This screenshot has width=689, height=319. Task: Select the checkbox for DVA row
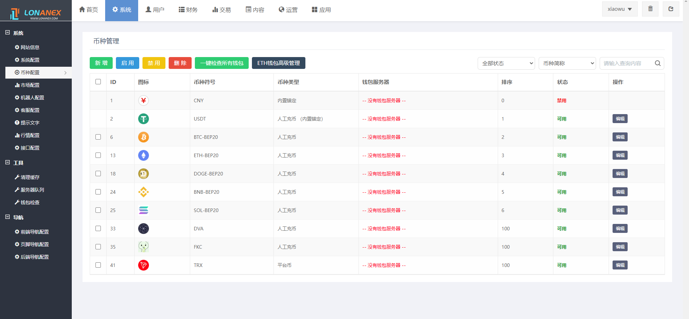click(x=98, y=229)
